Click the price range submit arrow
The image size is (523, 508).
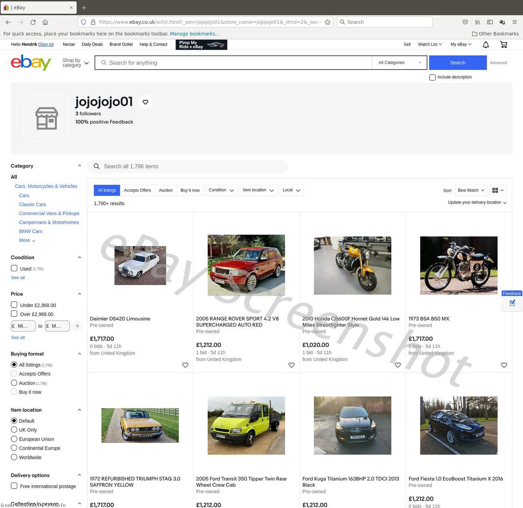[77, 326]
